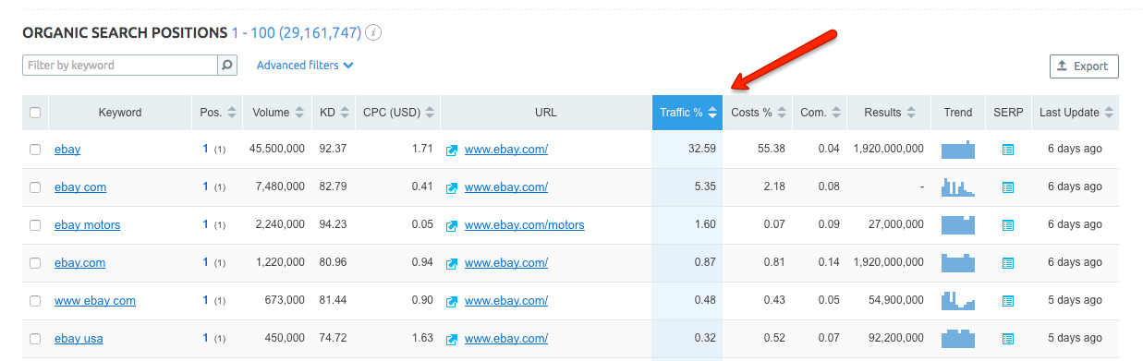Sort by Results column
Image resolution: width=1143 pixels, height=361 pixels.
pos(889,113)
